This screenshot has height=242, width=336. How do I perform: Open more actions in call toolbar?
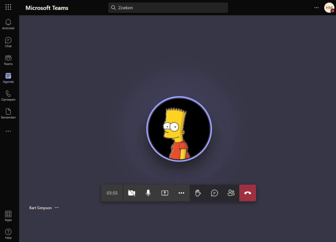click(181, 193)
